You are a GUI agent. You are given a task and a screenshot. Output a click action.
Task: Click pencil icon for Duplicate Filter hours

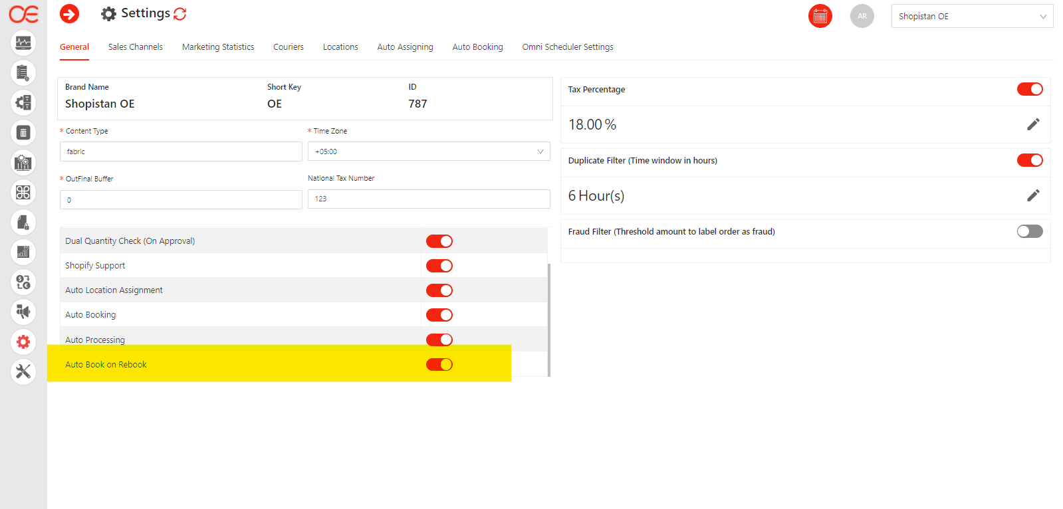point(1032,195)
